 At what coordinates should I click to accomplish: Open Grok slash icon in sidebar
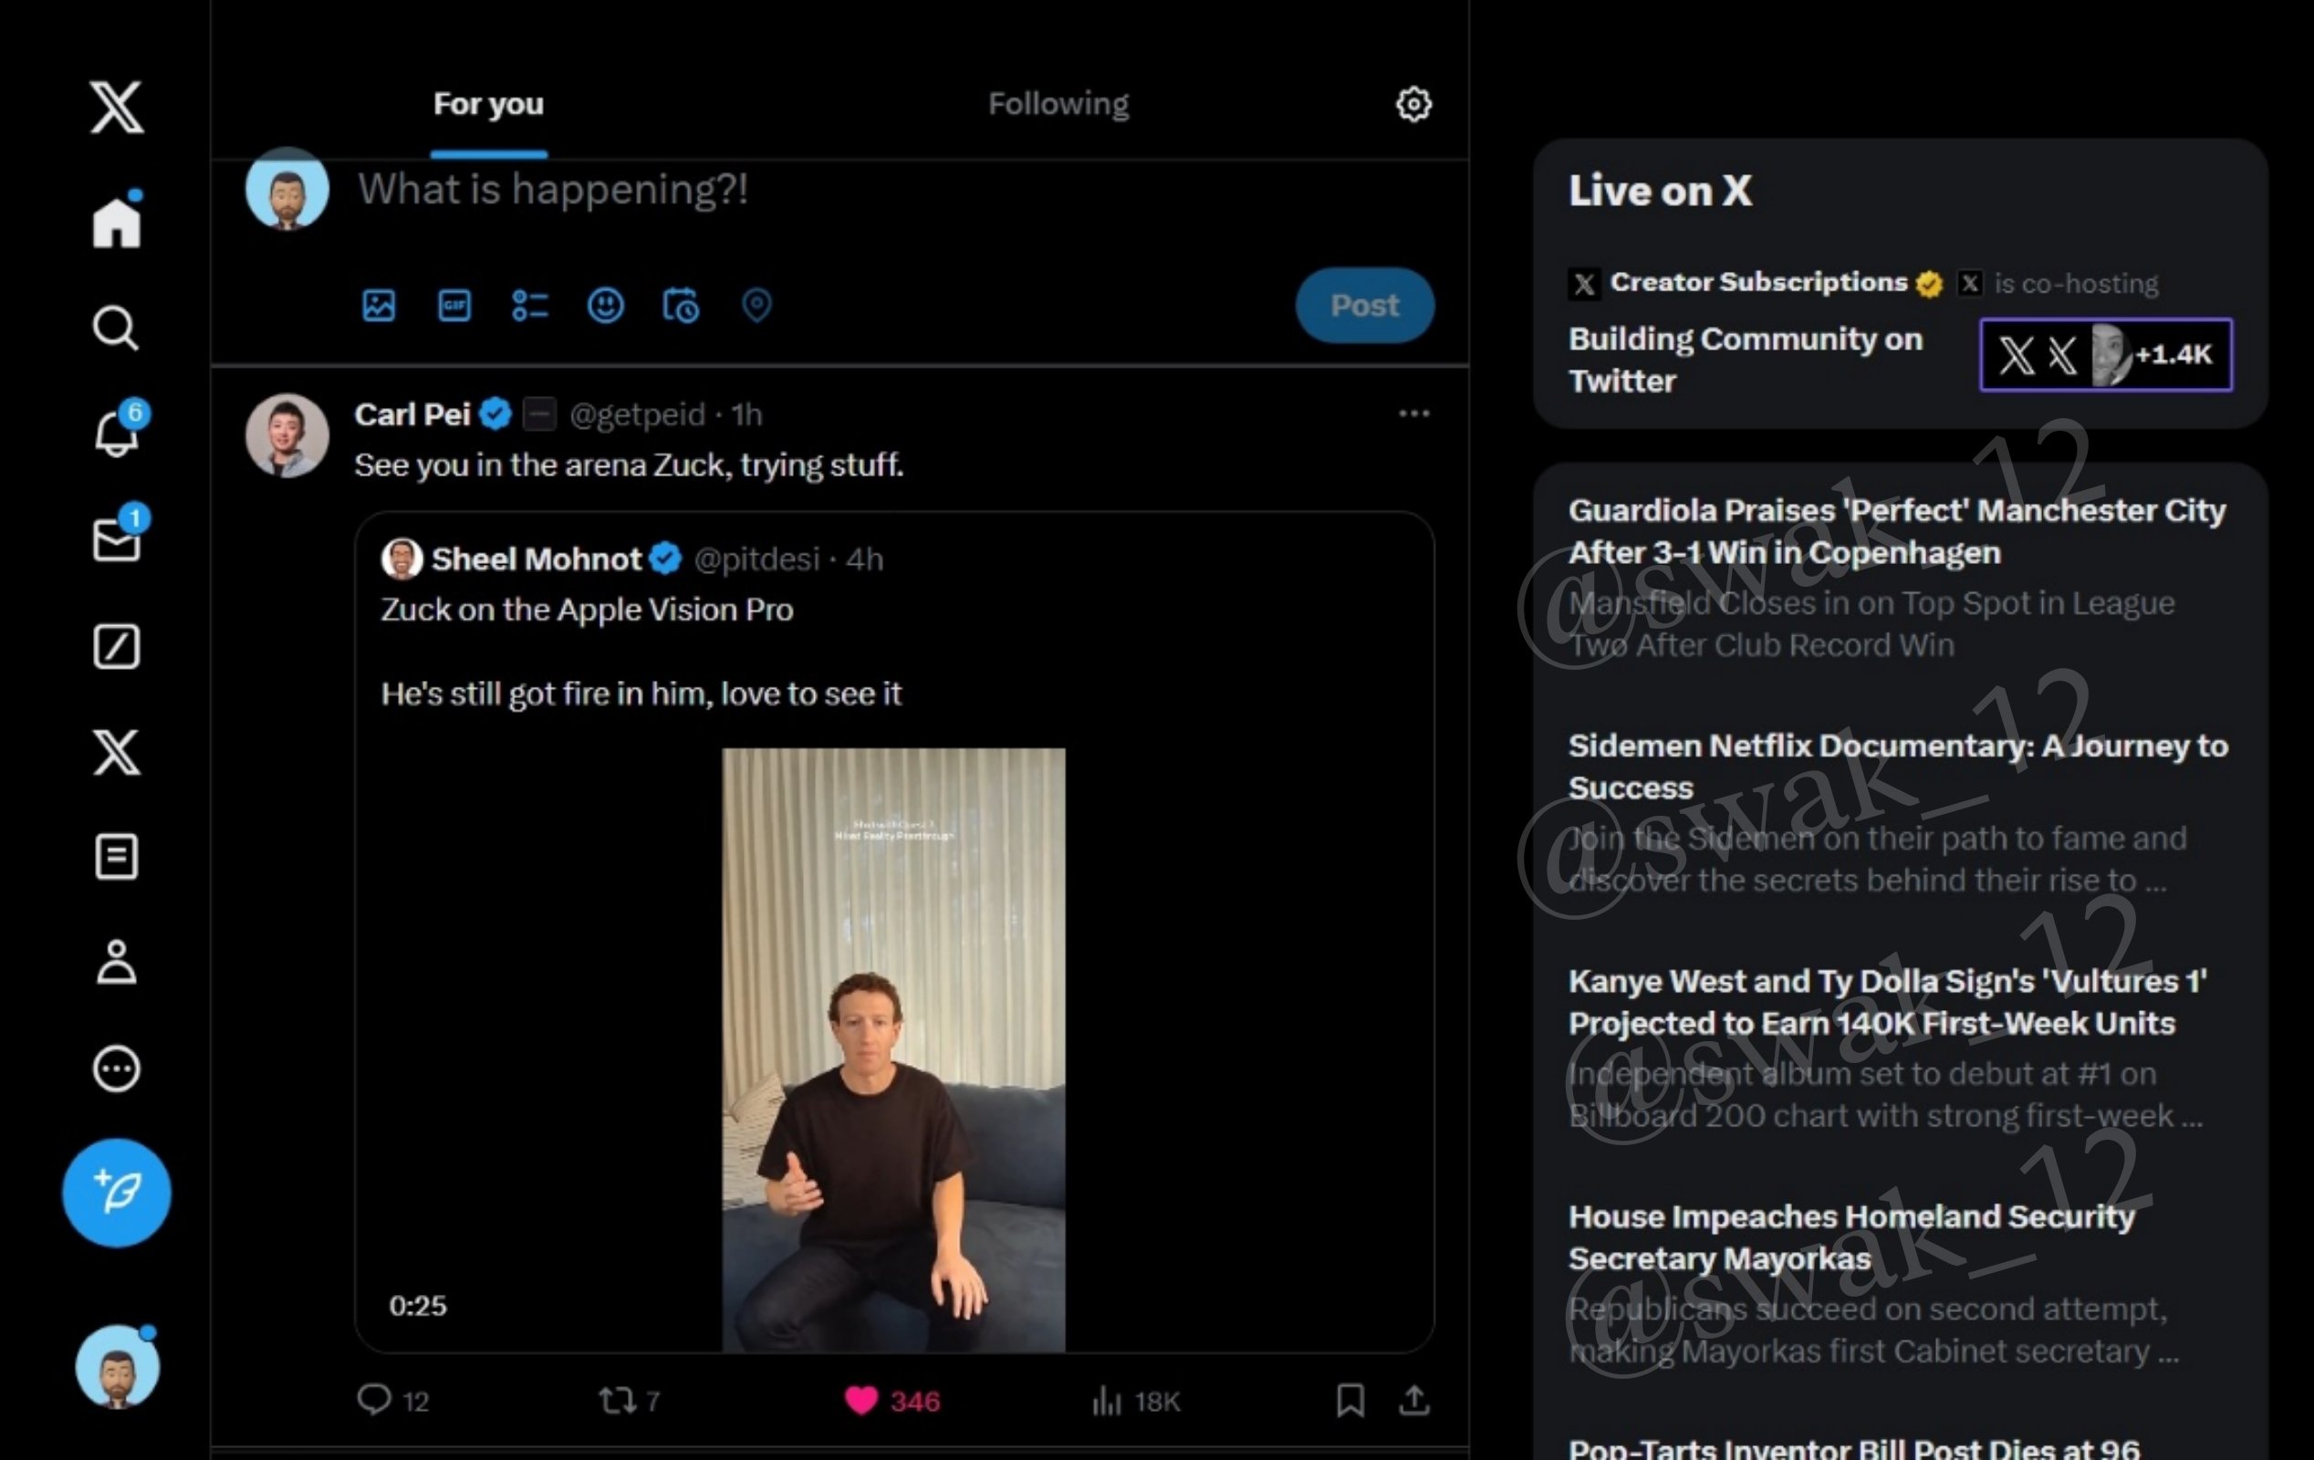(116, 646)
